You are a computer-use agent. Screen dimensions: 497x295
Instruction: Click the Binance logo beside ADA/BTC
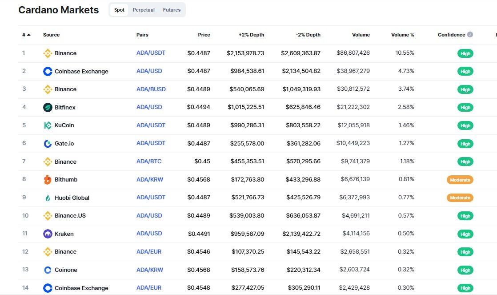[x=48, y=162]
